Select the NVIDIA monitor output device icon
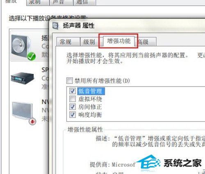 tap(23, 111)
